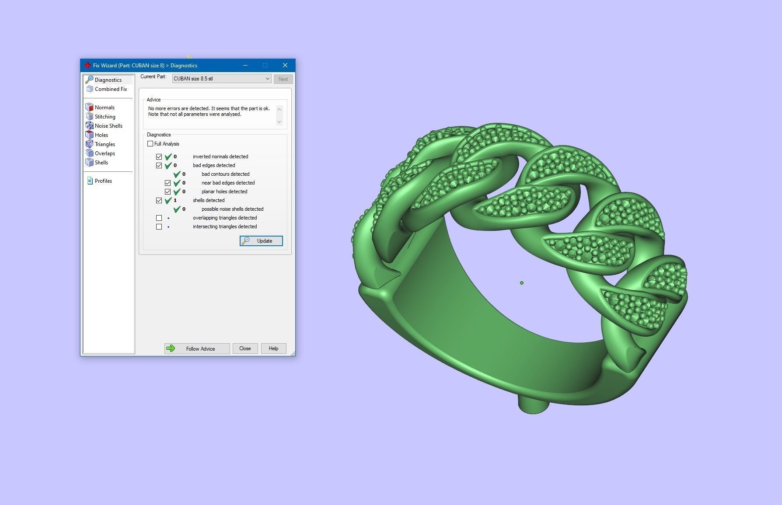Enable intersecting triangles detected checkbox
This screenshot has height=505, width=782.
coord(159,226)
